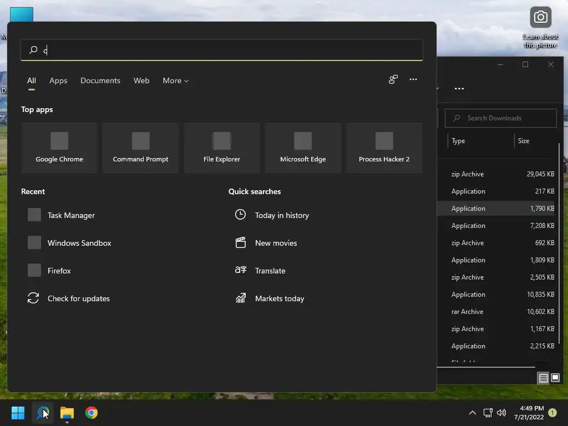Select the 2,215 KB Application row
This screenshot has height=426, width=568.
495,346
